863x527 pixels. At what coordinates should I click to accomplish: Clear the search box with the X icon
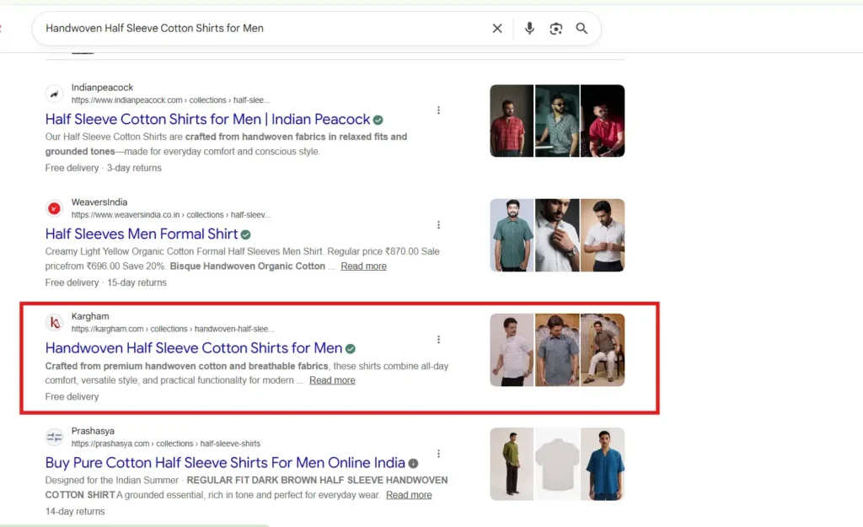497,28
